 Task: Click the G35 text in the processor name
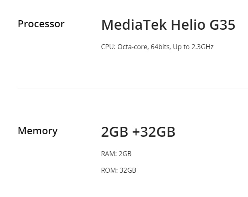222,25
